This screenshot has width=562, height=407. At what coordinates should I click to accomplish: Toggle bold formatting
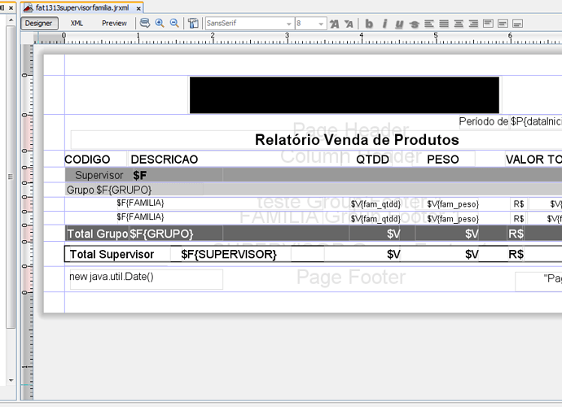coord(369,24)
